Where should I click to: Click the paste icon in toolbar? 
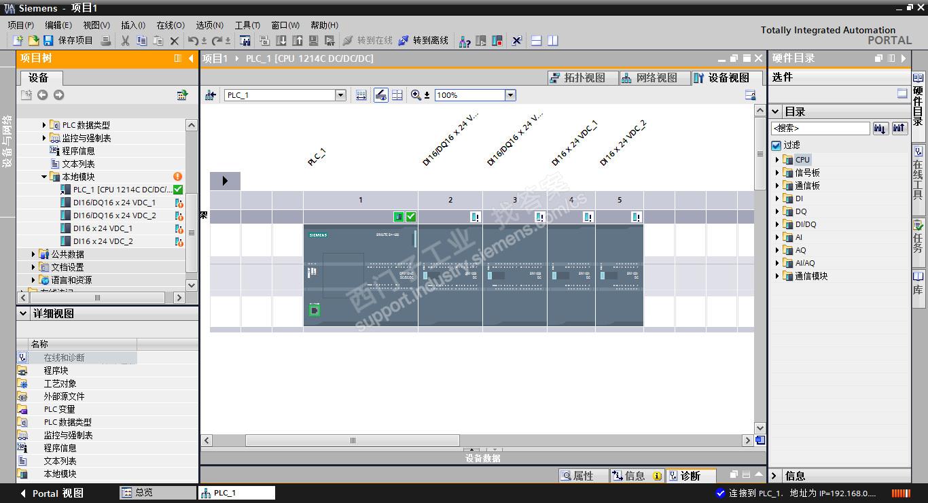[x=158, y=41]
